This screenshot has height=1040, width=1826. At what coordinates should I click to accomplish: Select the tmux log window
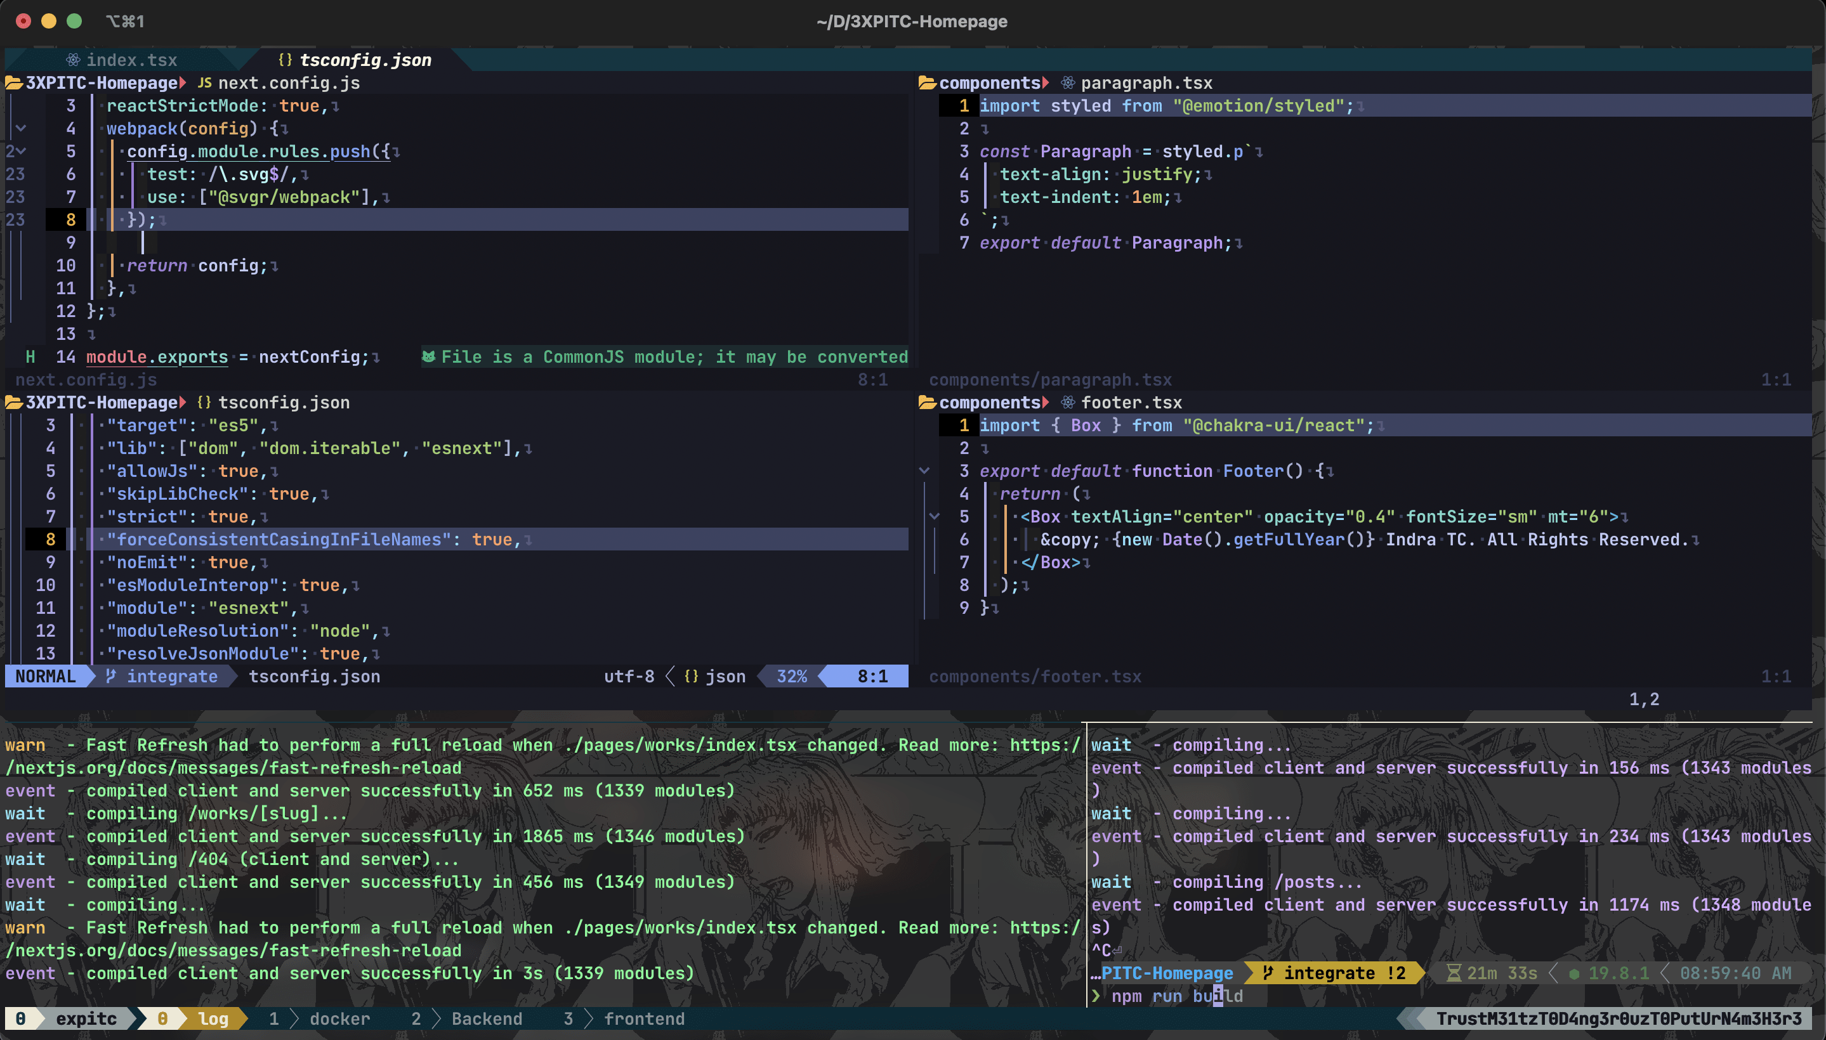pos(213,1018)
